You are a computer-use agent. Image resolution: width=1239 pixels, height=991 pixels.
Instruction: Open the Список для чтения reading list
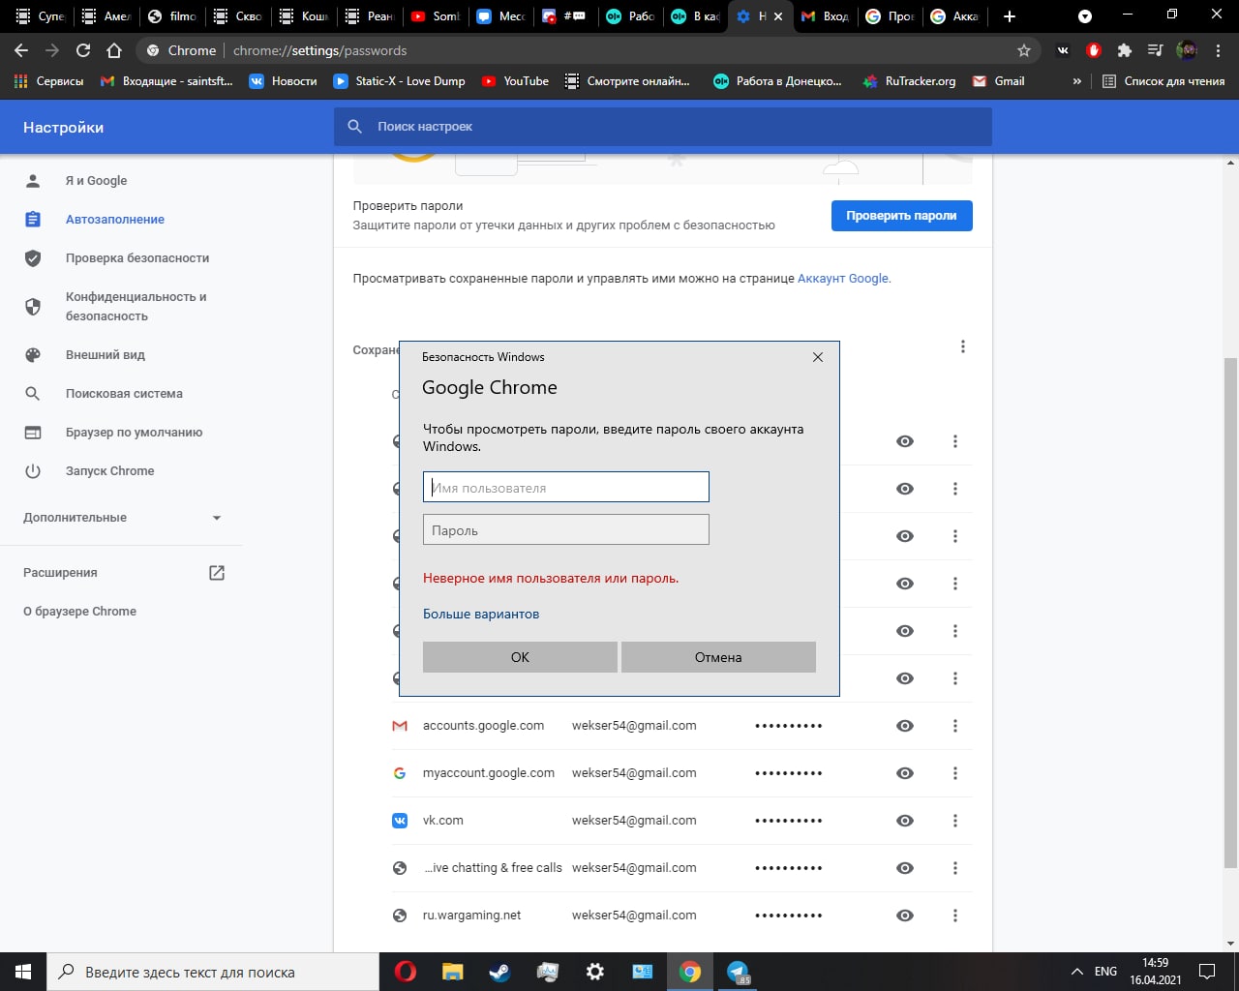point(1163,81)
